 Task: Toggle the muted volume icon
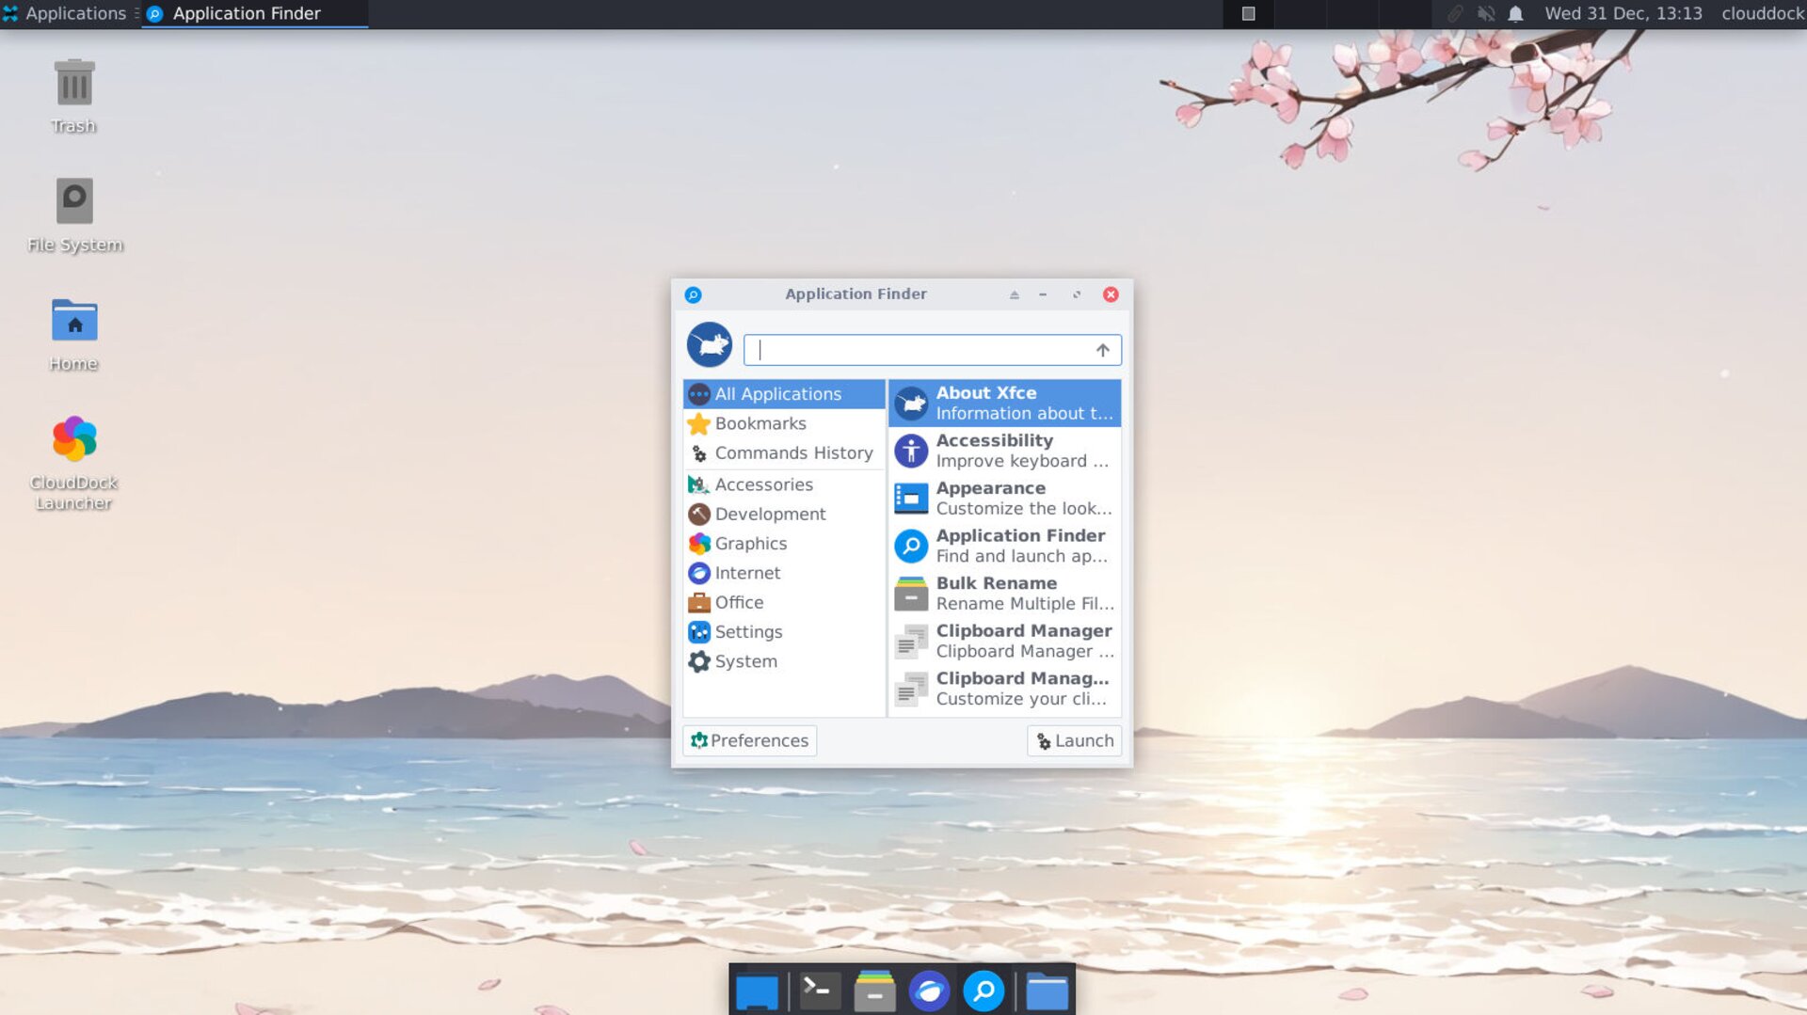[x=1486, y=14]
